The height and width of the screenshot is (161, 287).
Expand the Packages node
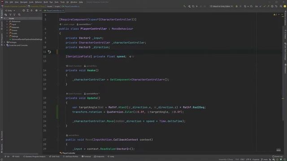click(4, 42)
